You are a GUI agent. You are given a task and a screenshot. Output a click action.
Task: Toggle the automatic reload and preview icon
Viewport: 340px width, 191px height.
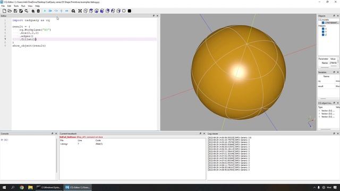pyautogui.click(x=27, y=11)
